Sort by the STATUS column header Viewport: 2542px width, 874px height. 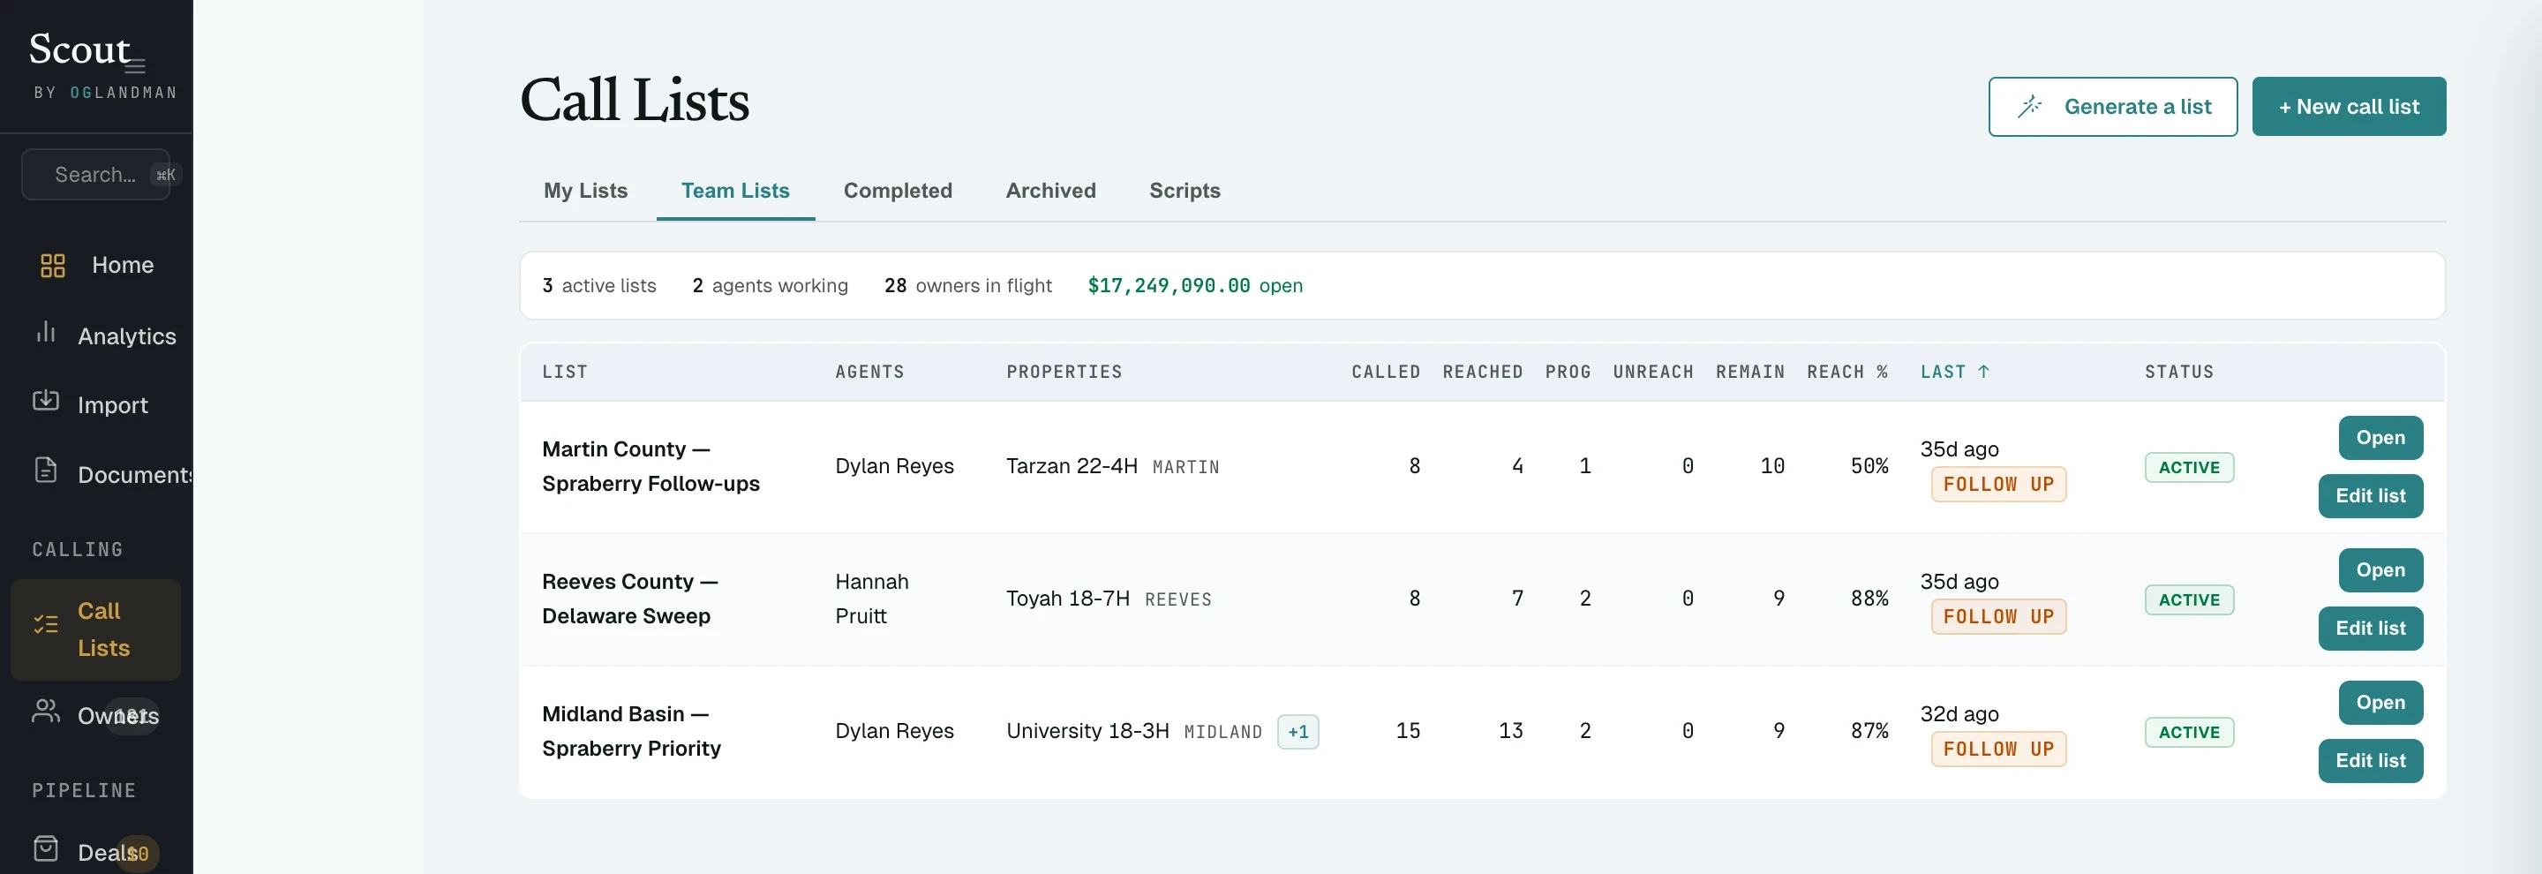[x=2179, y=372]
